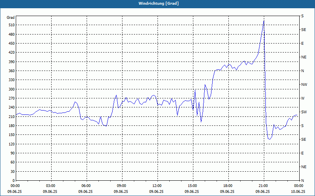
Task: Select the 18:00 time label
Action: (x=228, y=186)
